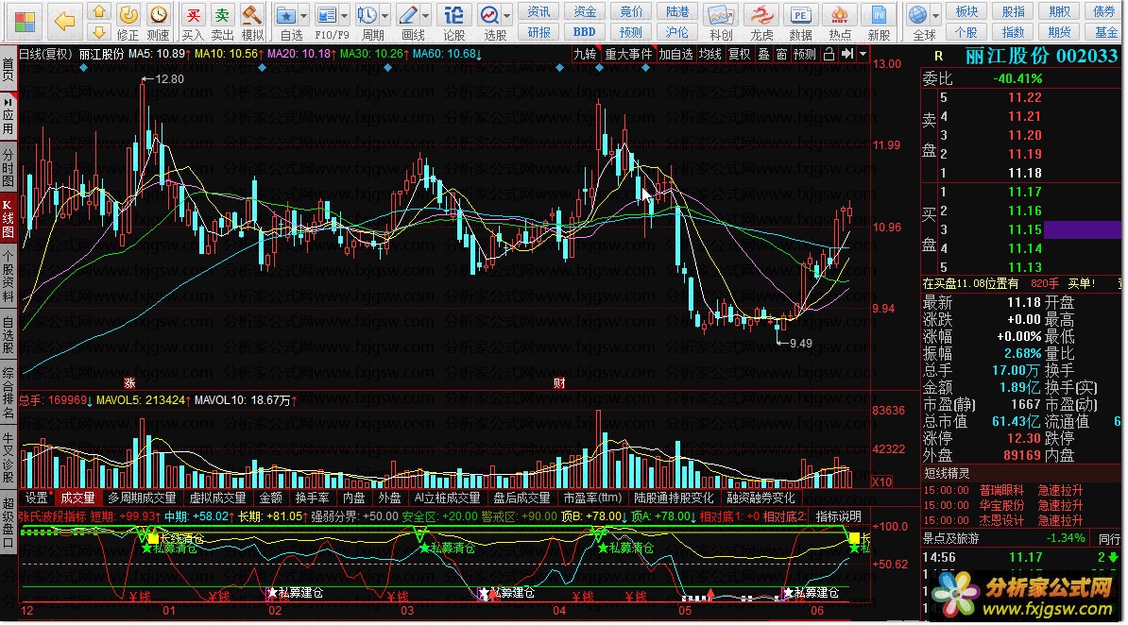The image size is (1128, 625).
Task: Click the 板块 button
Action: 966,11
